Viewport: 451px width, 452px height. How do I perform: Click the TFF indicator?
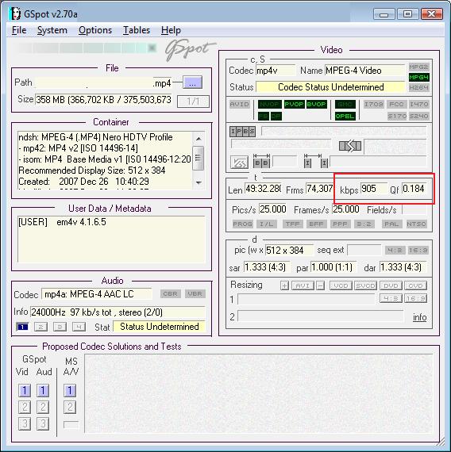pos(292,224)
